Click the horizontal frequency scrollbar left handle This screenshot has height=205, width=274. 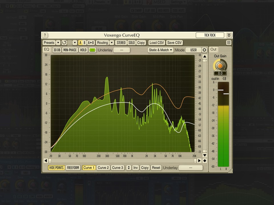coord(50,161)
